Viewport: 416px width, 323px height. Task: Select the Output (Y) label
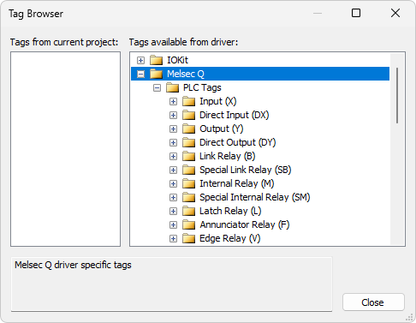point(222,129)
